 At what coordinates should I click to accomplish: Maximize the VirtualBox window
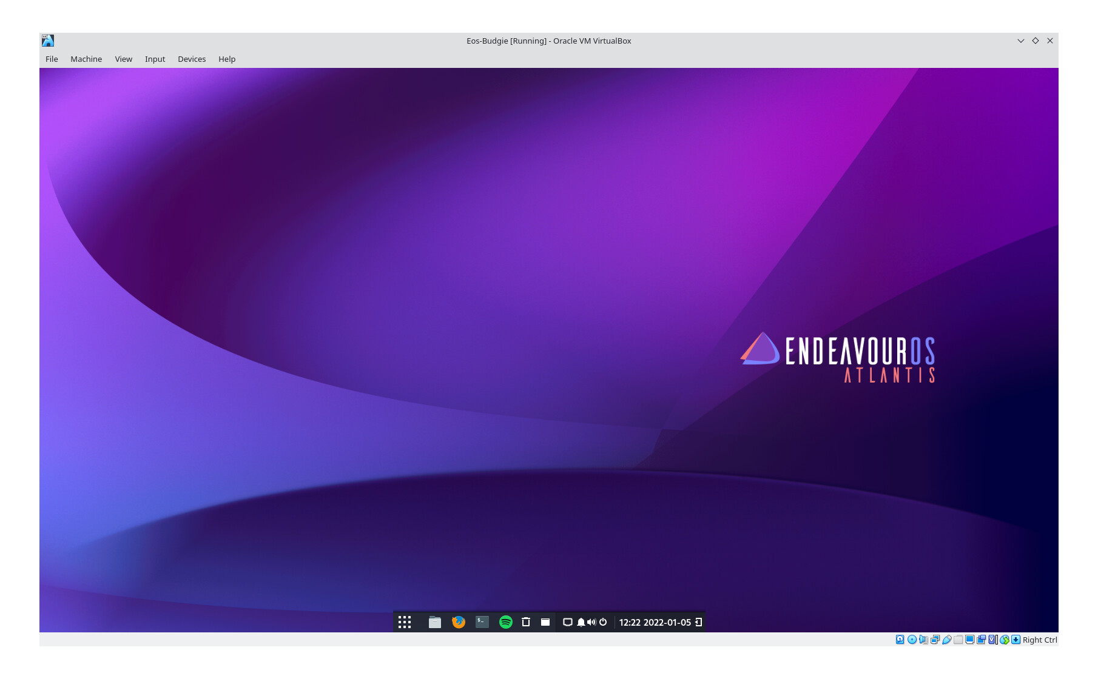click(1036, 41)
